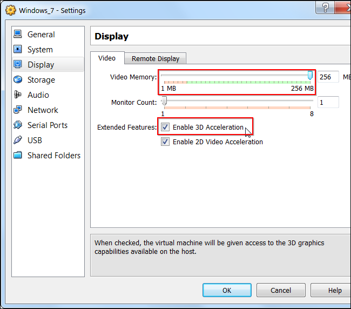Confirm settings with the OK button
Image resolution: width=351 pixels, height=309 pixels.
pyautogui.click(x=227, y=290)
